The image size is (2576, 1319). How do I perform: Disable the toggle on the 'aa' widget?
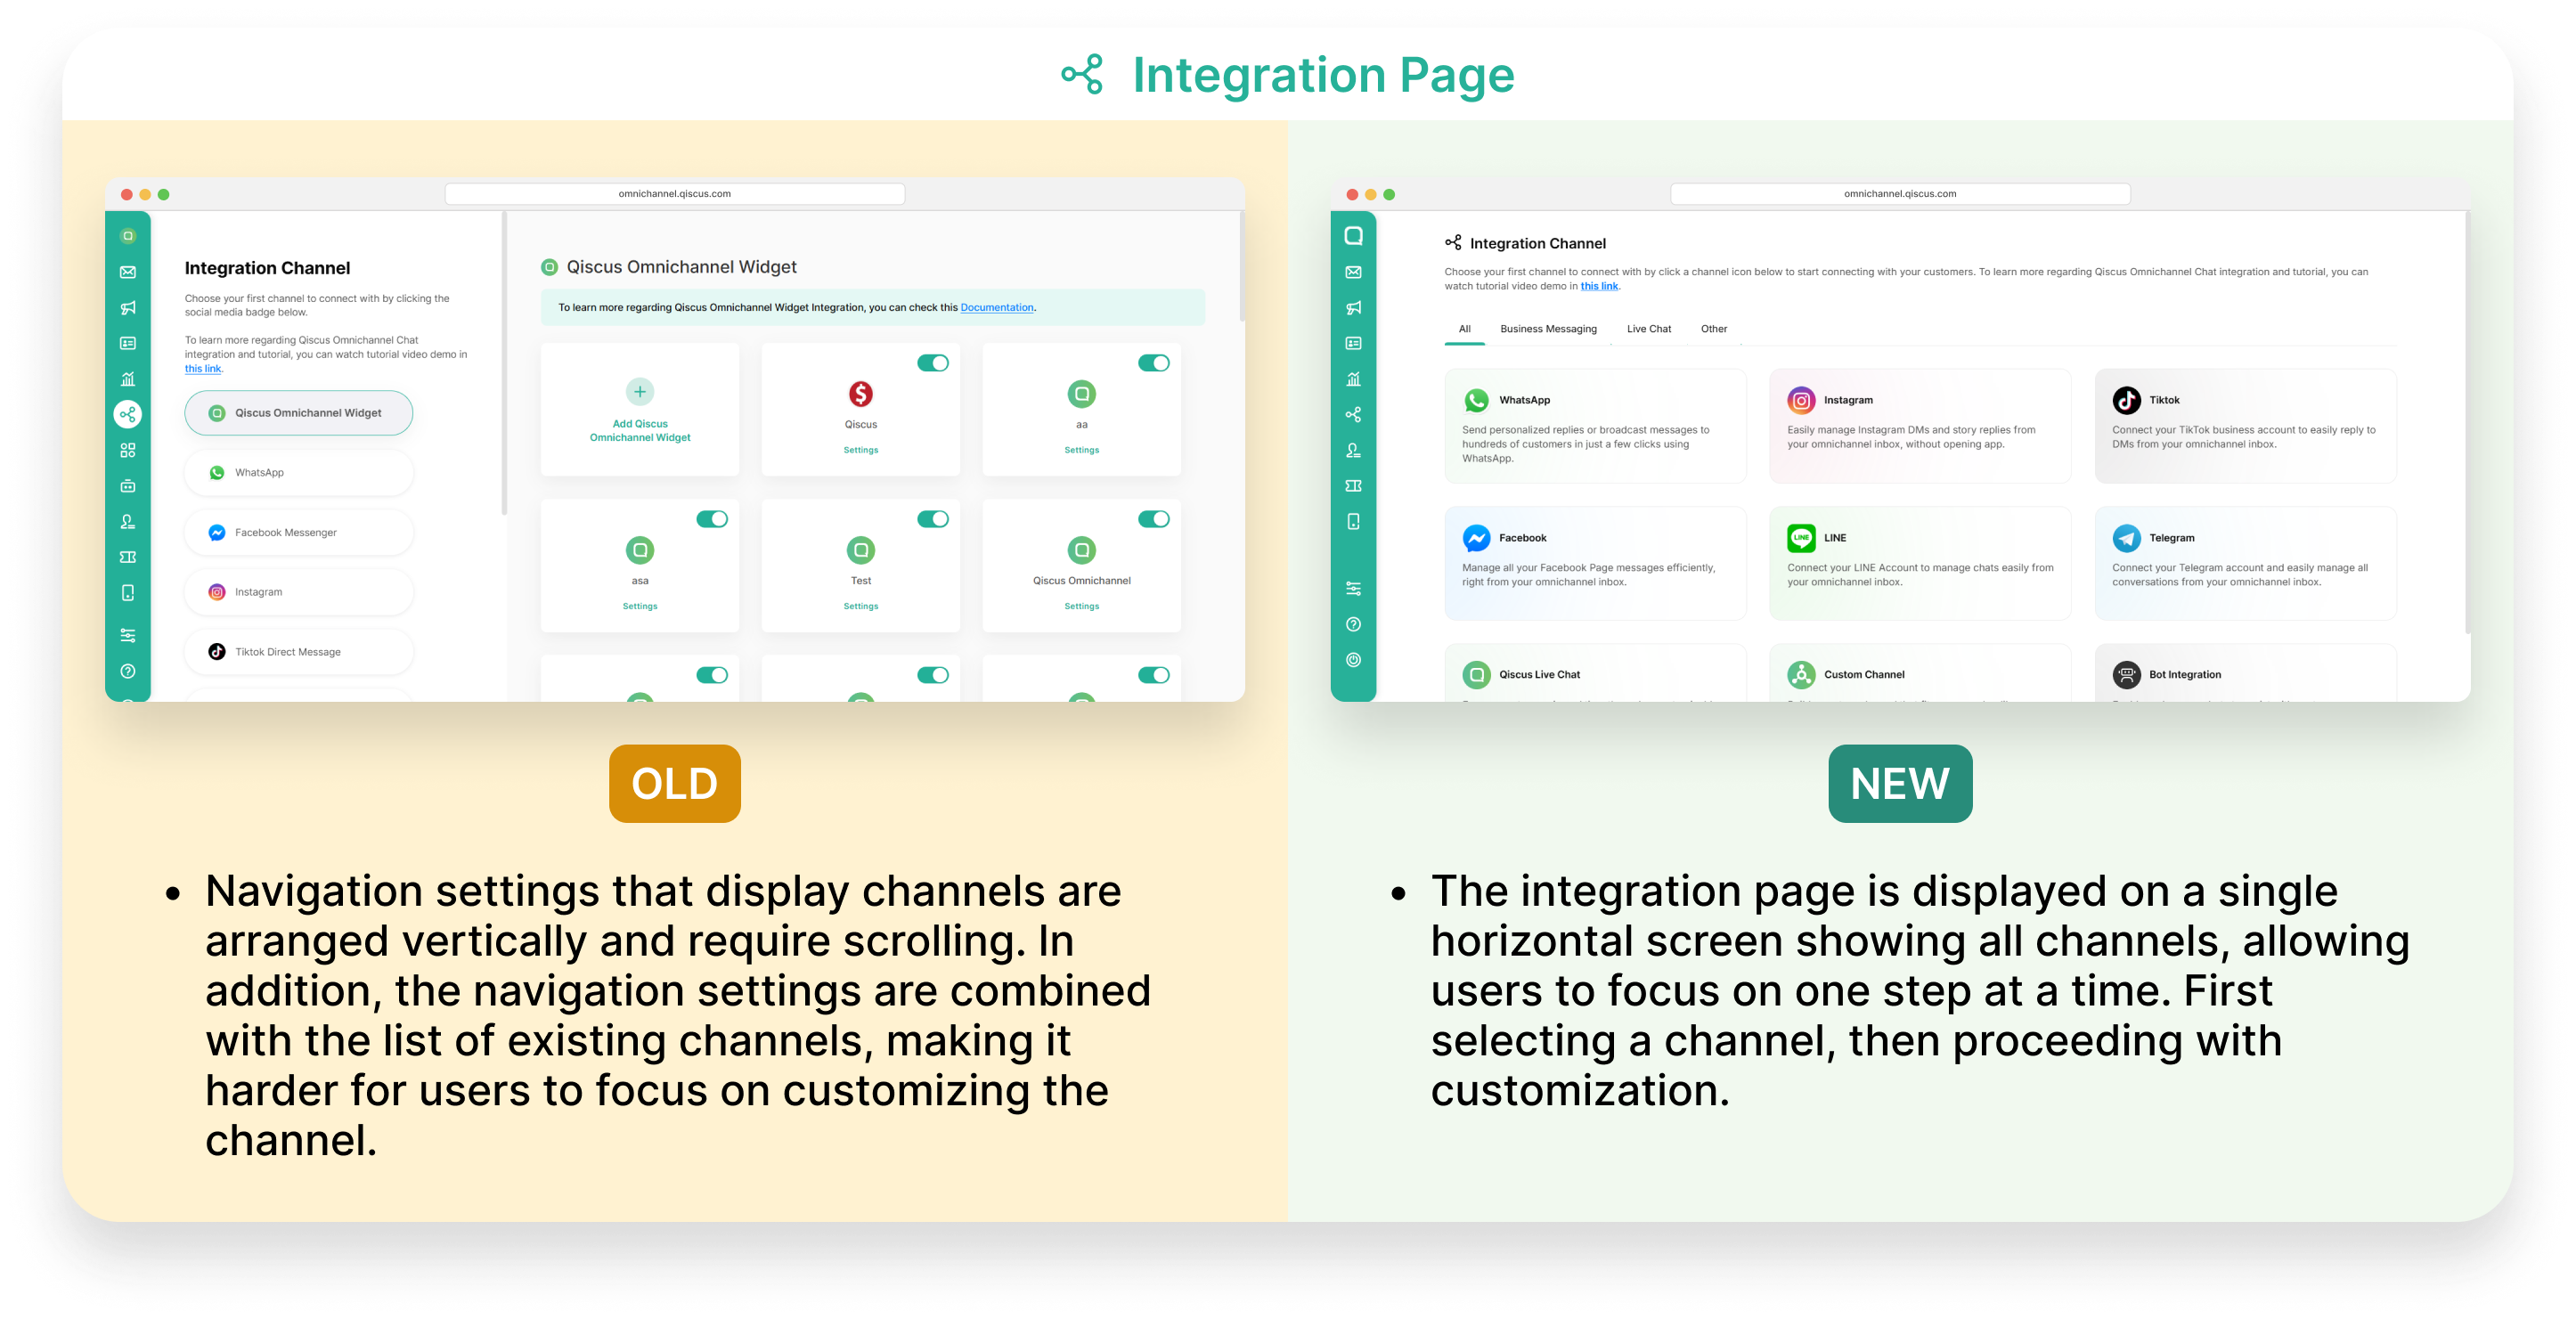click(x=1153, y=363)
